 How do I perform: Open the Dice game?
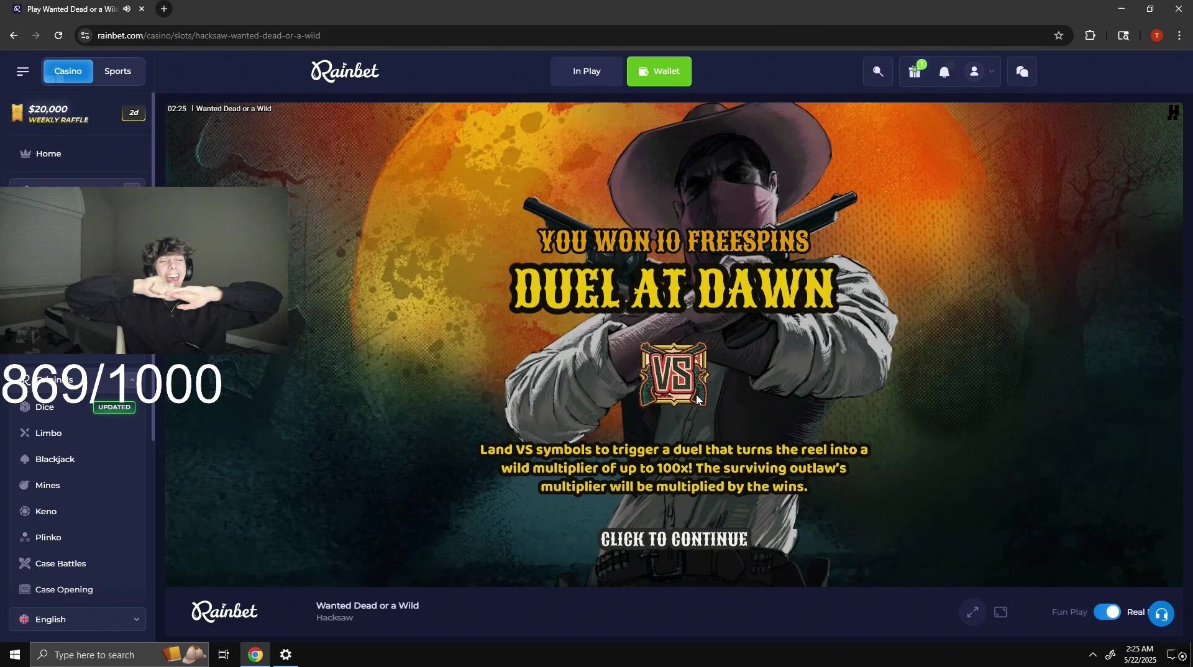click(x=45, y=407)
